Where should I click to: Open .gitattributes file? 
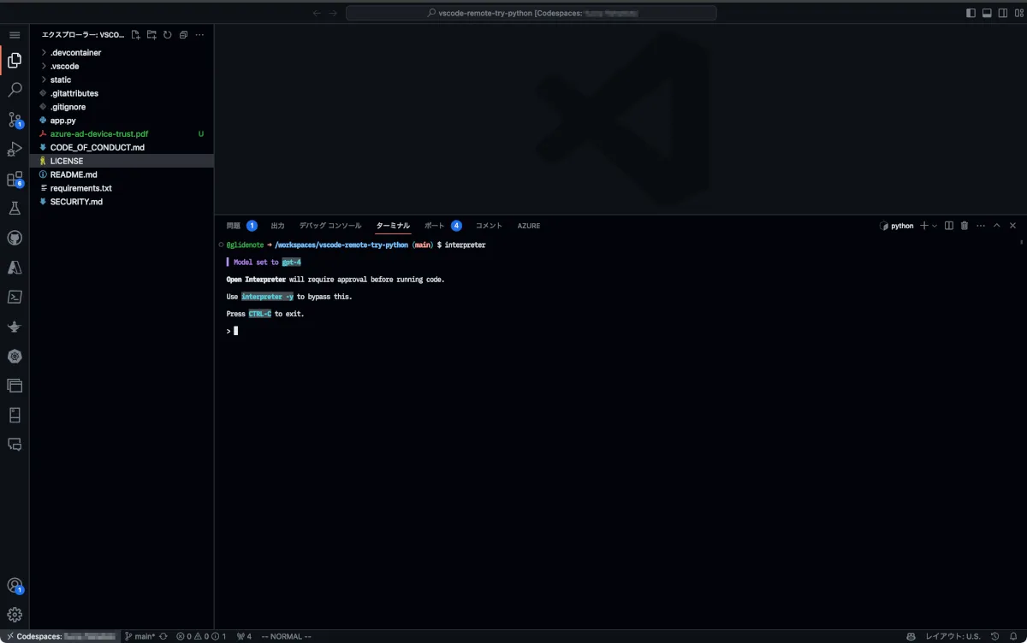(122, 93)
